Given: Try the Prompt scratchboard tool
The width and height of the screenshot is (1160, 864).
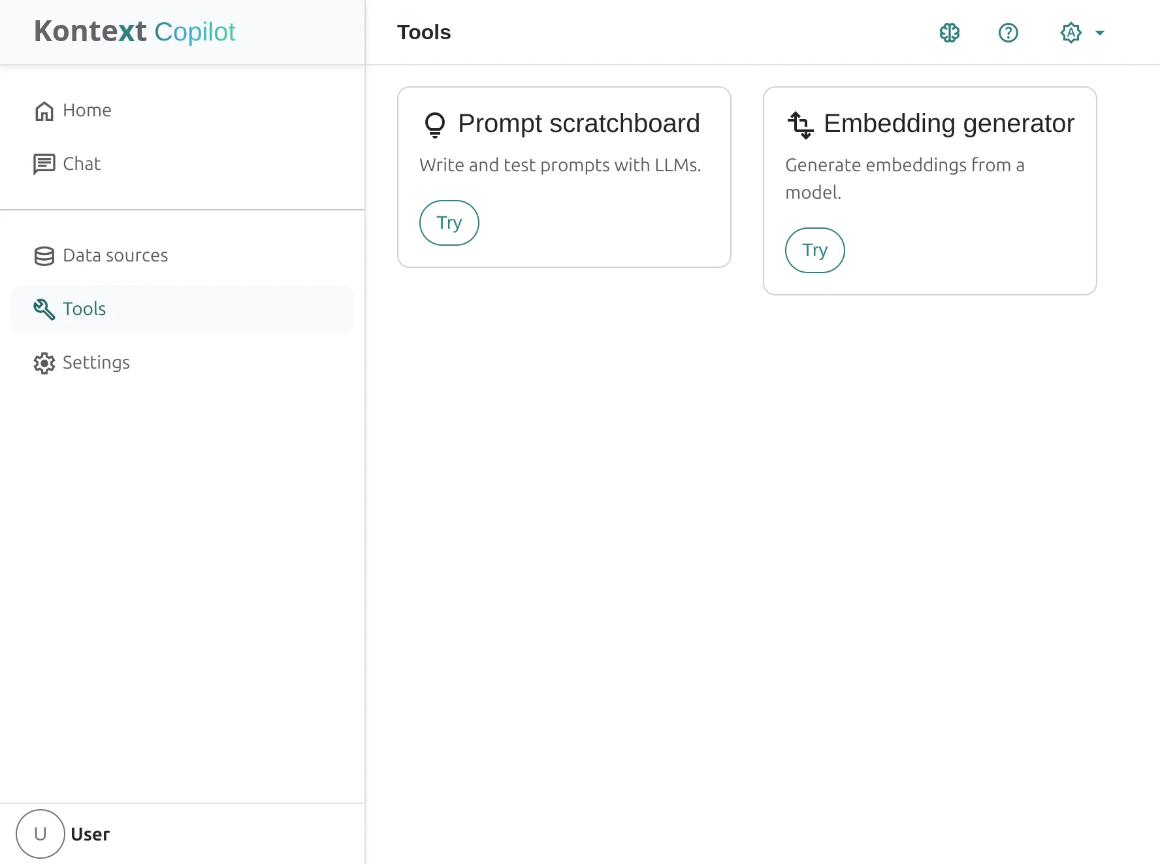Looking at the screenshot, I should [449, 223].
